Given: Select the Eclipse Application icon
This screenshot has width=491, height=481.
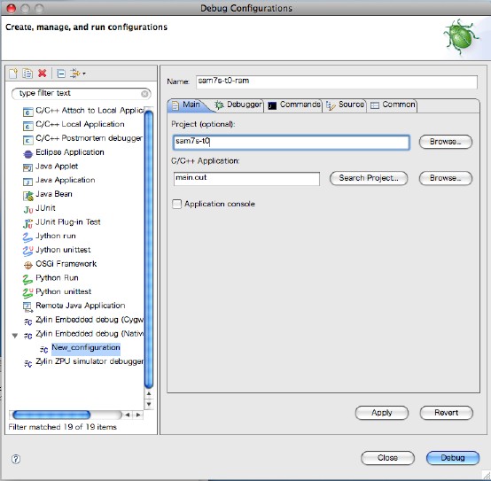Looking at the screenshot, I should [27, 153].
